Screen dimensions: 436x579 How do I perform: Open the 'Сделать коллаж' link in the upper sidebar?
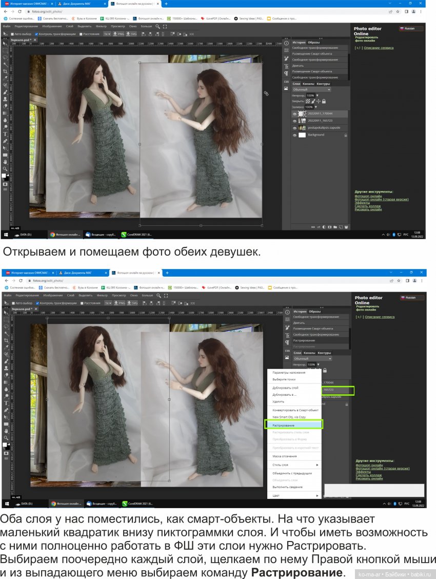click(368, 206)
